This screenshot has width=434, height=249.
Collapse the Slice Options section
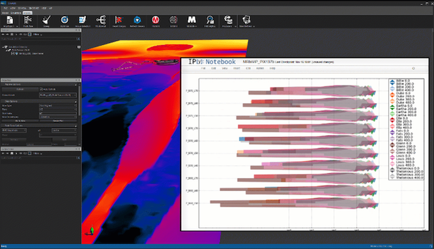(x=76, y=102)
